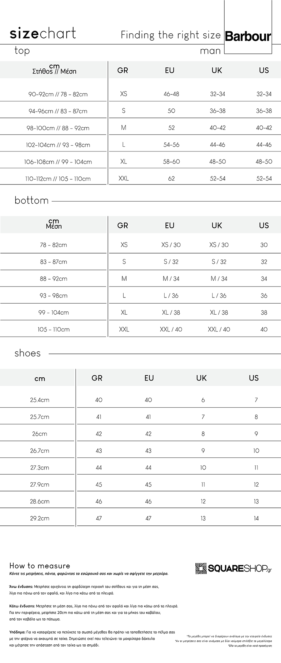Click XXL in top GR column
The height and width of the screenshot is (663, 281).
[x=124, y=179]
